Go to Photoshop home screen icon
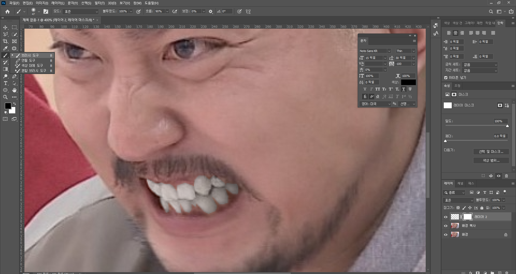The image size is (516, 274). [8, 12]
